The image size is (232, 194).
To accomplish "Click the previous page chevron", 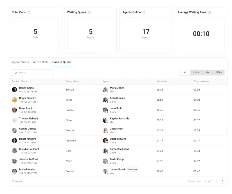I will coord(217,181).
